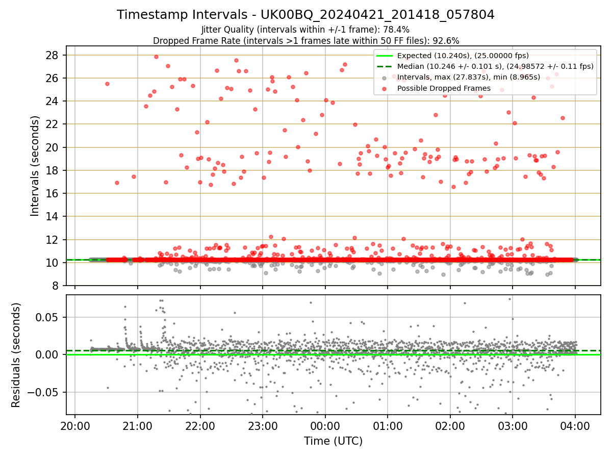Click the '20:00' x-axis tick label
612x459 pixels.
click(x=75, y=426)
